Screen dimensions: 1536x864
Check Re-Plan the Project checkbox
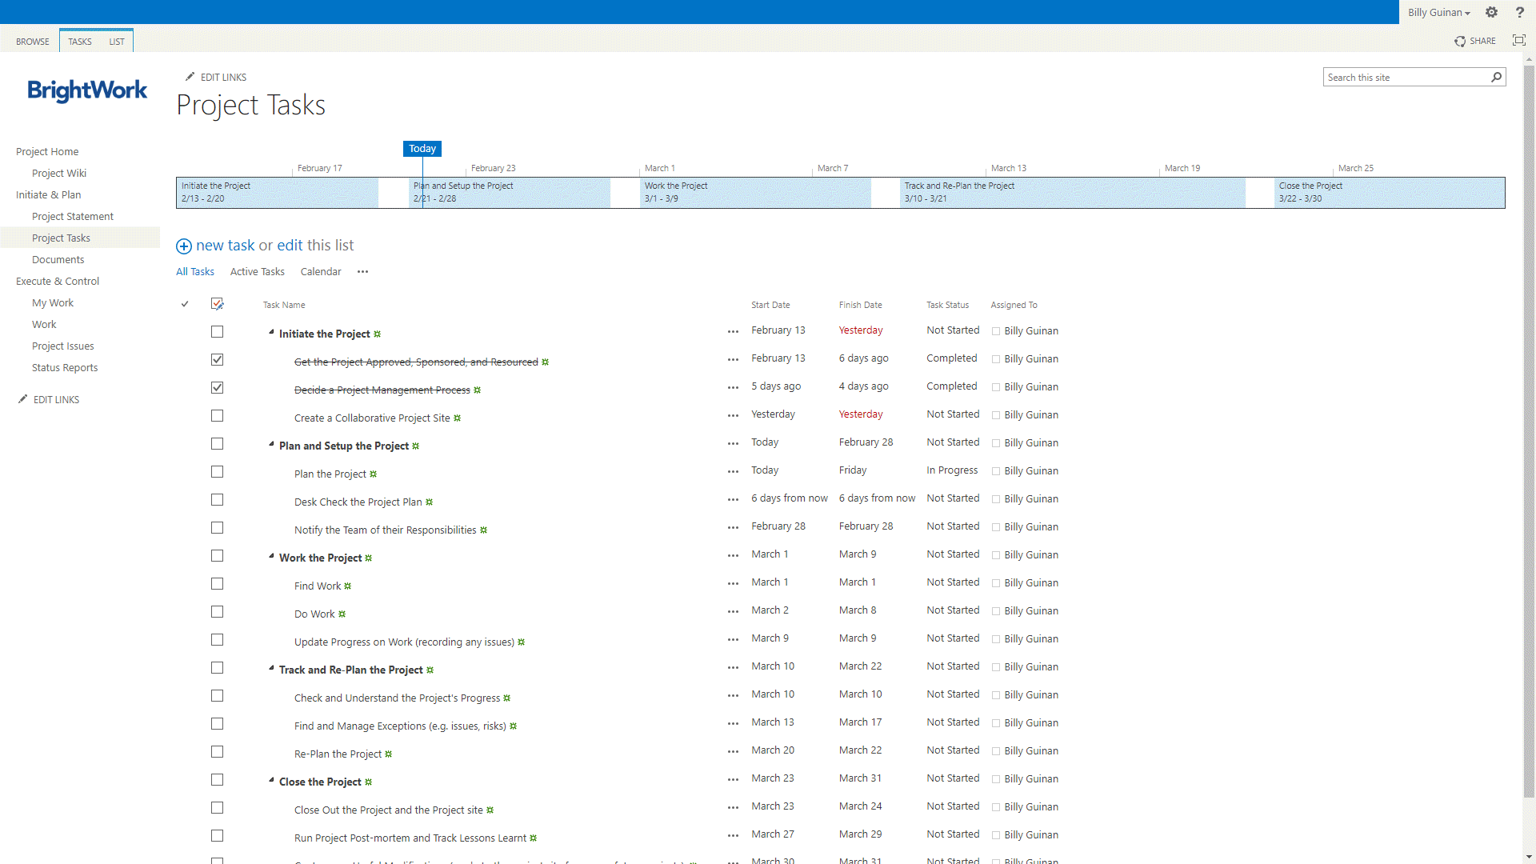pos(217,751)
